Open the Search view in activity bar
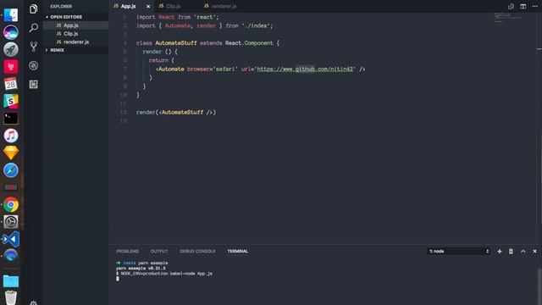542x305 pixels. point(34,28)
